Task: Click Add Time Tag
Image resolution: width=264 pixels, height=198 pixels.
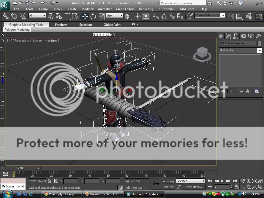Action: (x=134, y=188)
